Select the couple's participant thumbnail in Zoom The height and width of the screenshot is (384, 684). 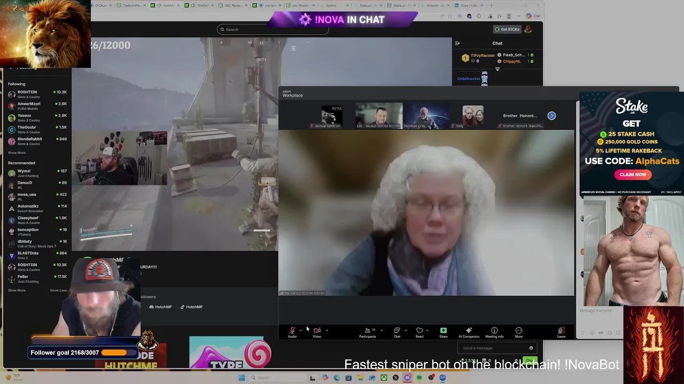pyautogui.click(x=473, y=116)
